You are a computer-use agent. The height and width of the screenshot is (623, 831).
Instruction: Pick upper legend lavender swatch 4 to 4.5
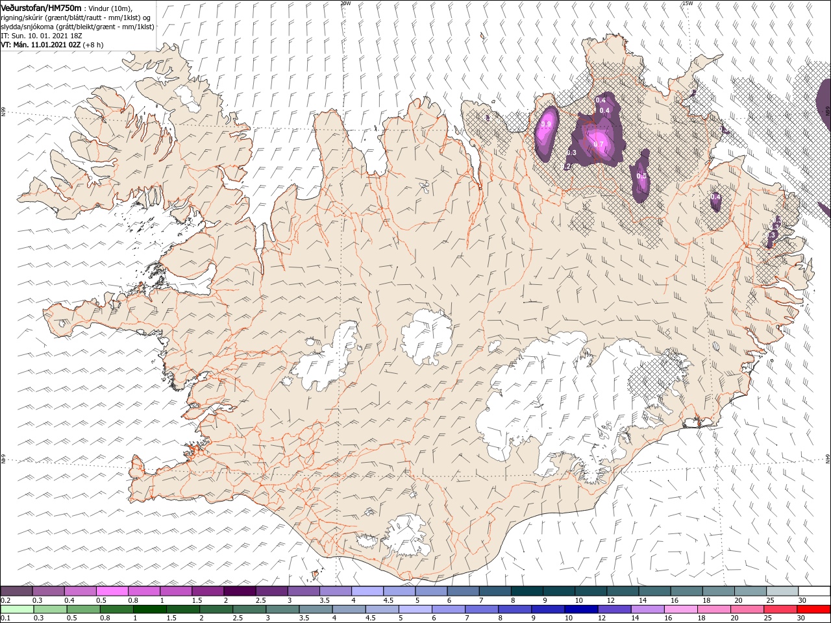tap(367, 591)
